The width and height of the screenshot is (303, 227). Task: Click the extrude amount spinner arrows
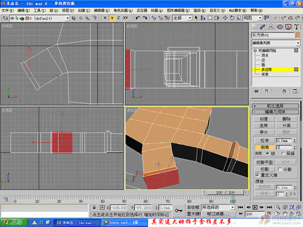pyautogui.click(x=295, y=140)
